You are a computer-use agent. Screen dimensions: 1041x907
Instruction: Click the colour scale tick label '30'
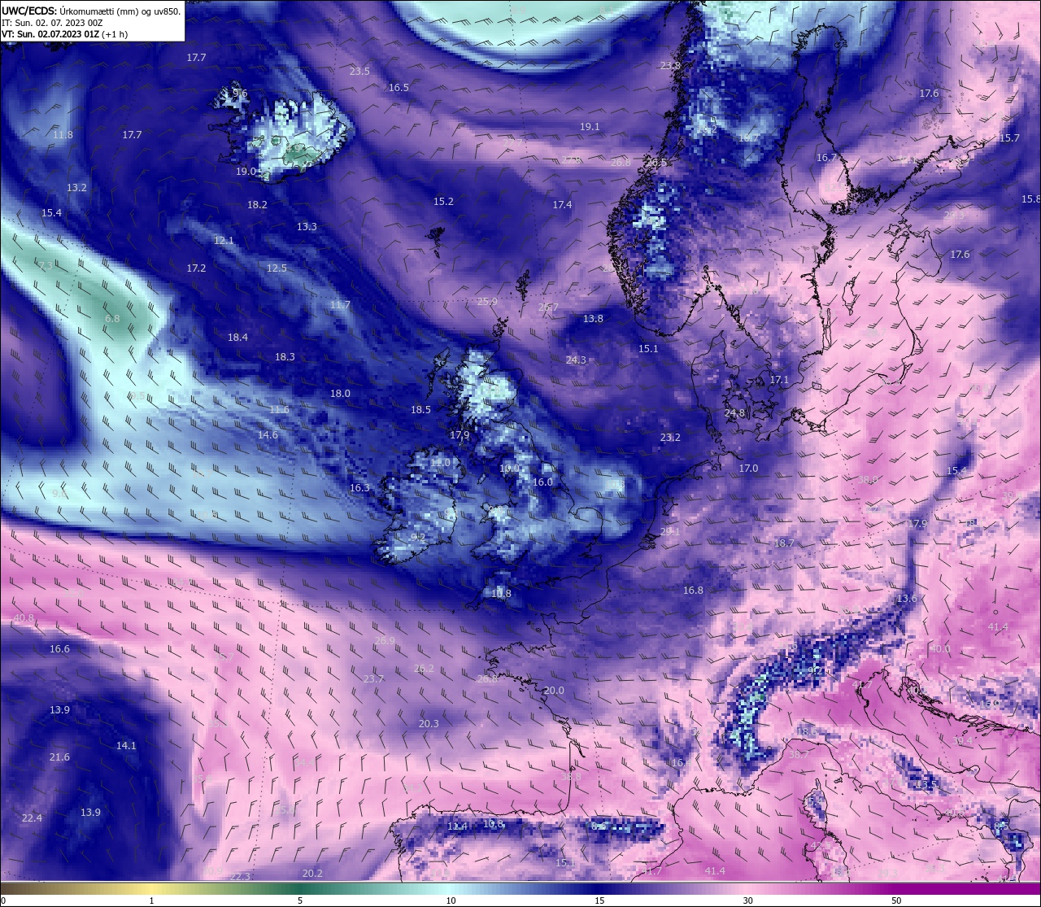click(x=747, y=900)
